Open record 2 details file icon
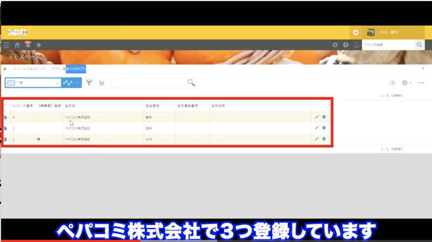 click(5, 128)
